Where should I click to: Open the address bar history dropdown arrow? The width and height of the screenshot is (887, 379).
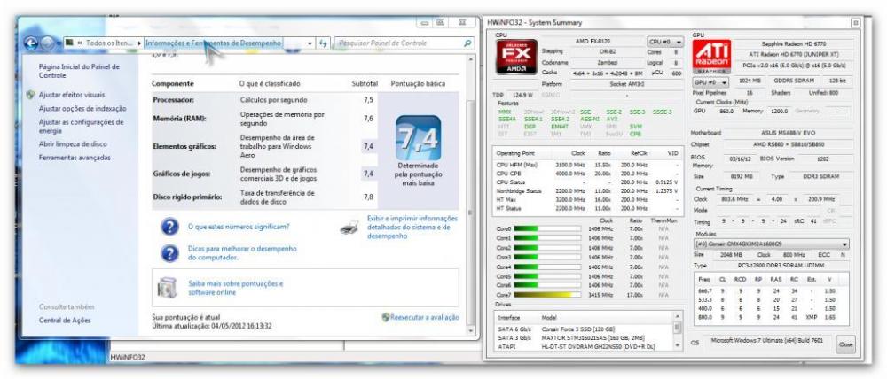pyautogui.click(x=310, y=43)
